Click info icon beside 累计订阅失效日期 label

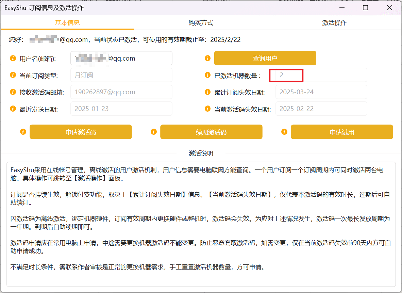pos(208,92)
